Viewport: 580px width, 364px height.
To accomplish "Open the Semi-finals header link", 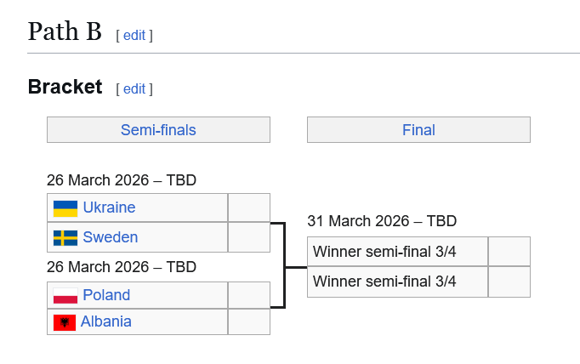I will coord(158,130).
